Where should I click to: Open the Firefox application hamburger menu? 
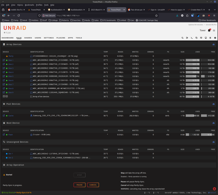click(214, 16)
